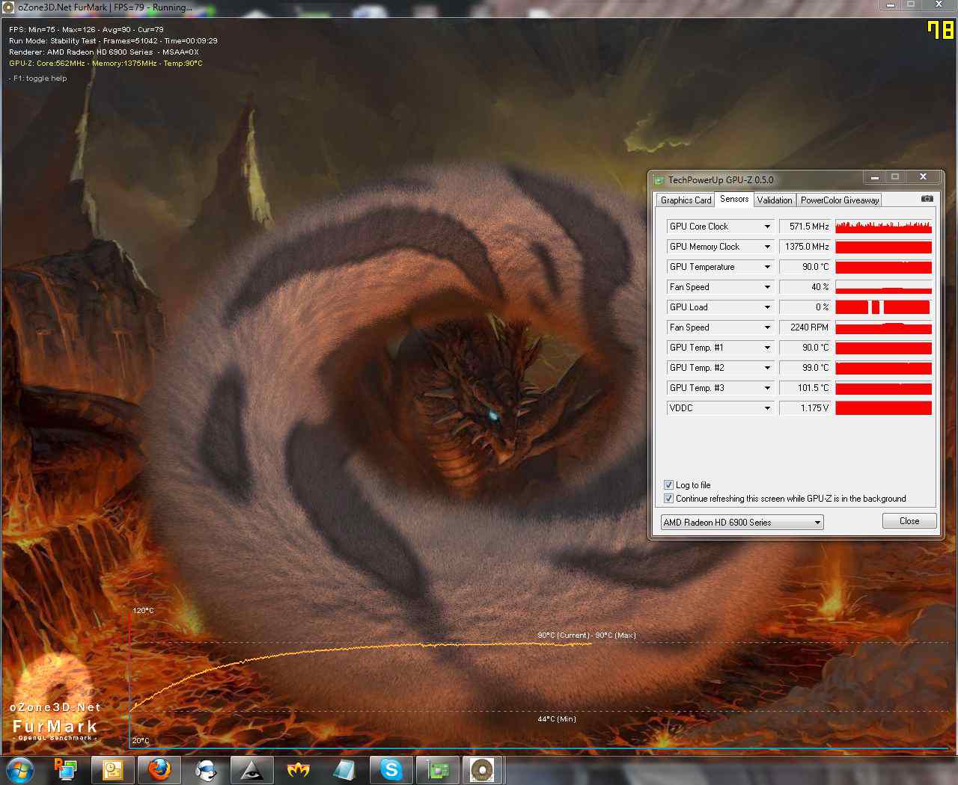
Task: Toggle Continue refreshing in background checkbox
Action: coord(668,498)
